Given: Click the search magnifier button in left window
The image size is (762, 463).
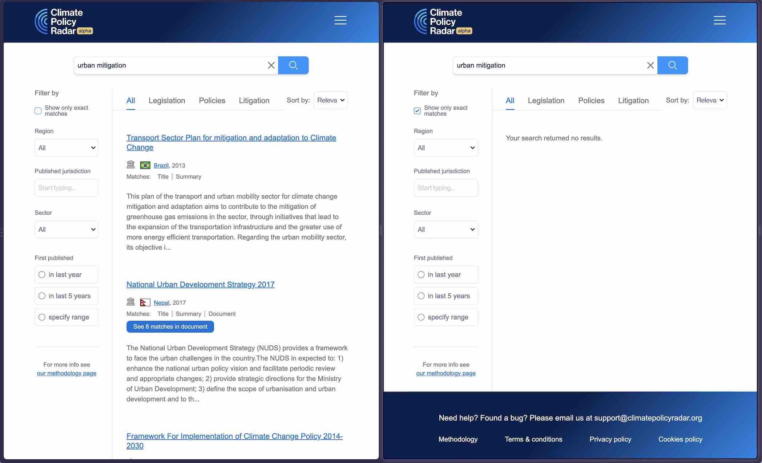Looking at the screenshot, I should coord(293,65).
